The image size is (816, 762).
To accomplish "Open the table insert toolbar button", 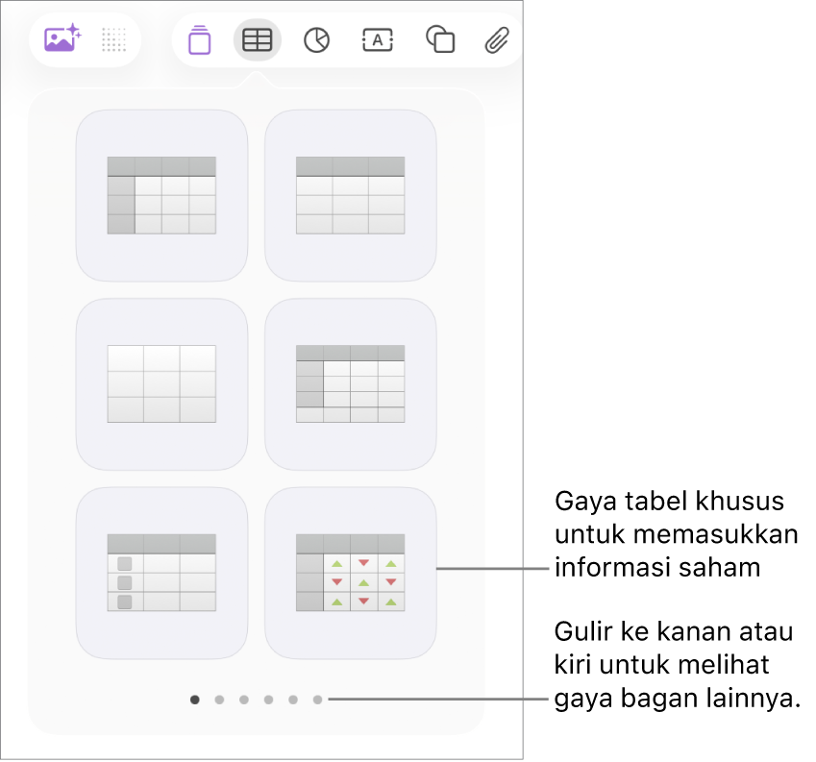I will point(257,40).
